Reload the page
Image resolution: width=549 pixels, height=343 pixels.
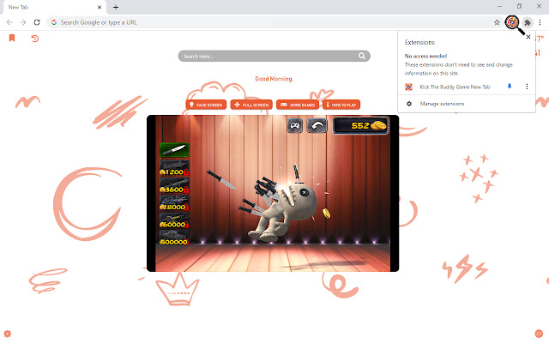tap(37, 22)
